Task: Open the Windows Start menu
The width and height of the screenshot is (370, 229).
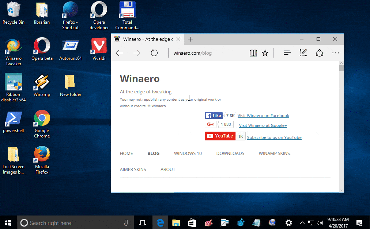Action: point(8,223)
